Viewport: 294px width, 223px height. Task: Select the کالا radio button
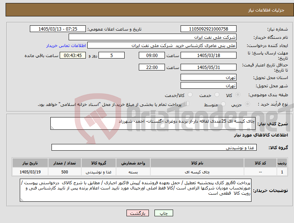[238, 95]
